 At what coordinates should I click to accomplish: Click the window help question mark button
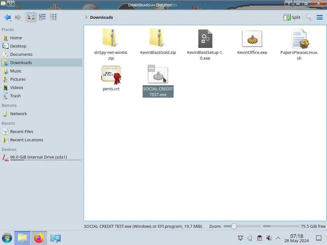tap(289, 3)
